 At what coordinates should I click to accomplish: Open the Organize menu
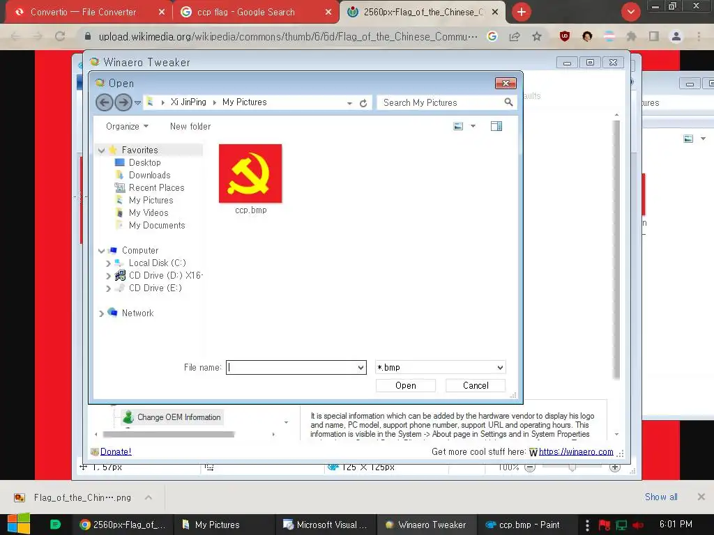click(x=127, y=127)
